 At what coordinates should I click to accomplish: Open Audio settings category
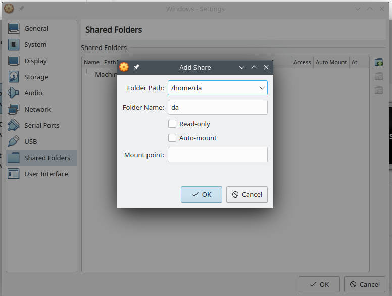(41, 93)
